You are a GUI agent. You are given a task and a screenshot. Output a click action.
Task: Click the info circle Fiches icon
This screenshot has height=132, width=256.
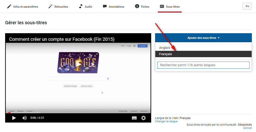point(137,6)
